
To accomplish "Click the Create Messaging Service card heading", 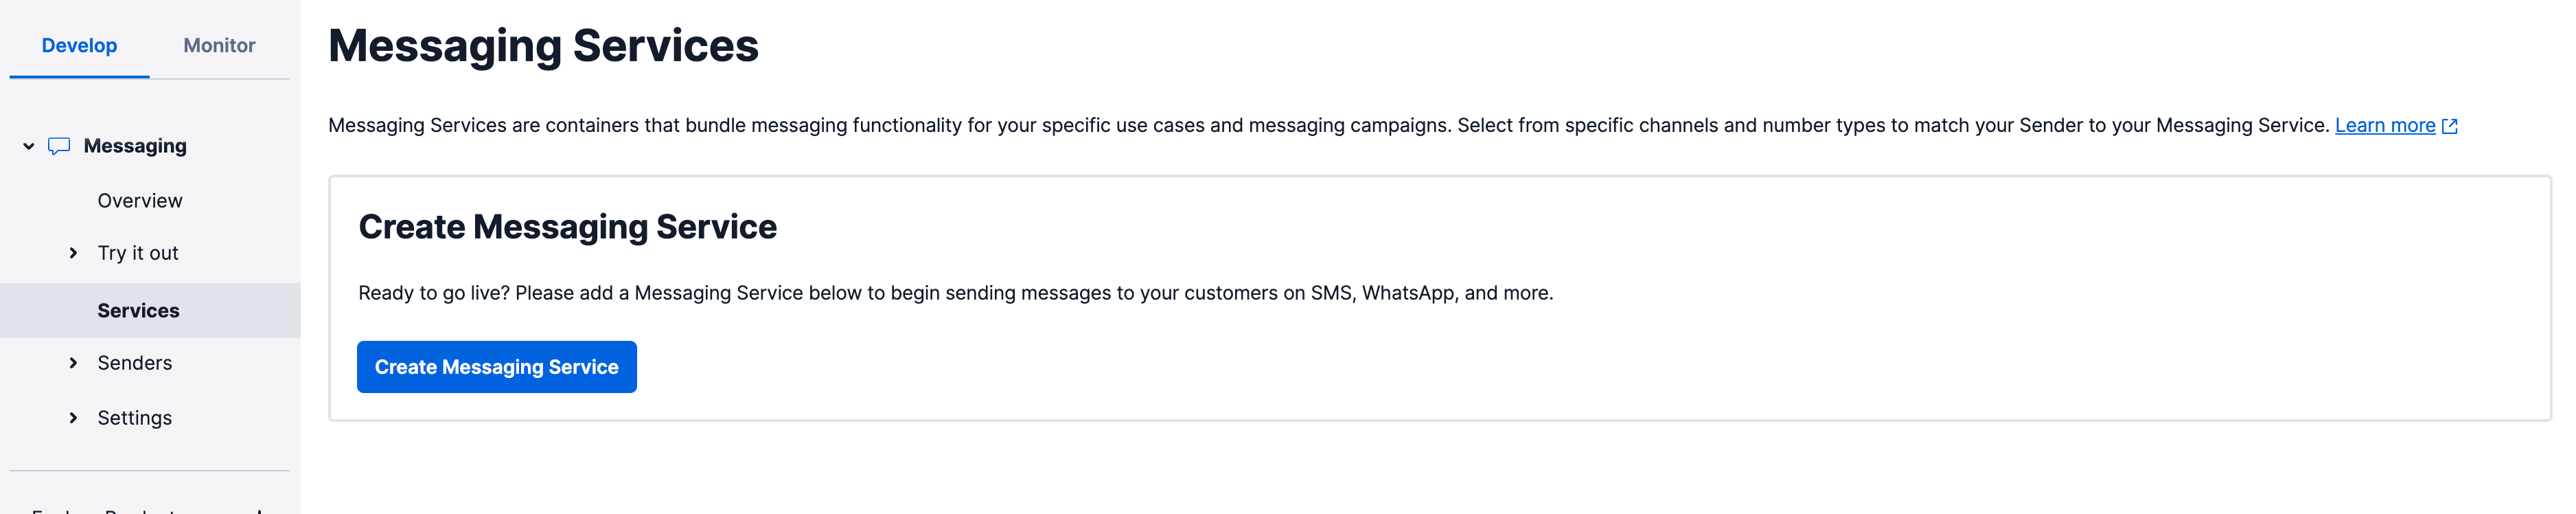I will [567, 227].
